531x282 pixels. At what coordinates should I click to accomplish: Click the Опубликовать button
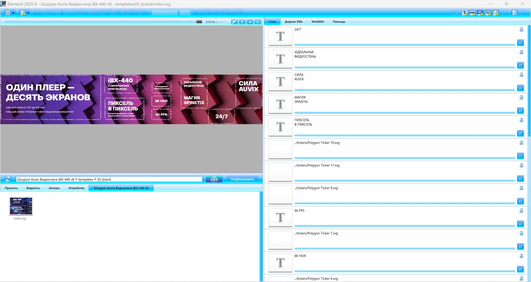pyautogui.click(x=243, y=179)
